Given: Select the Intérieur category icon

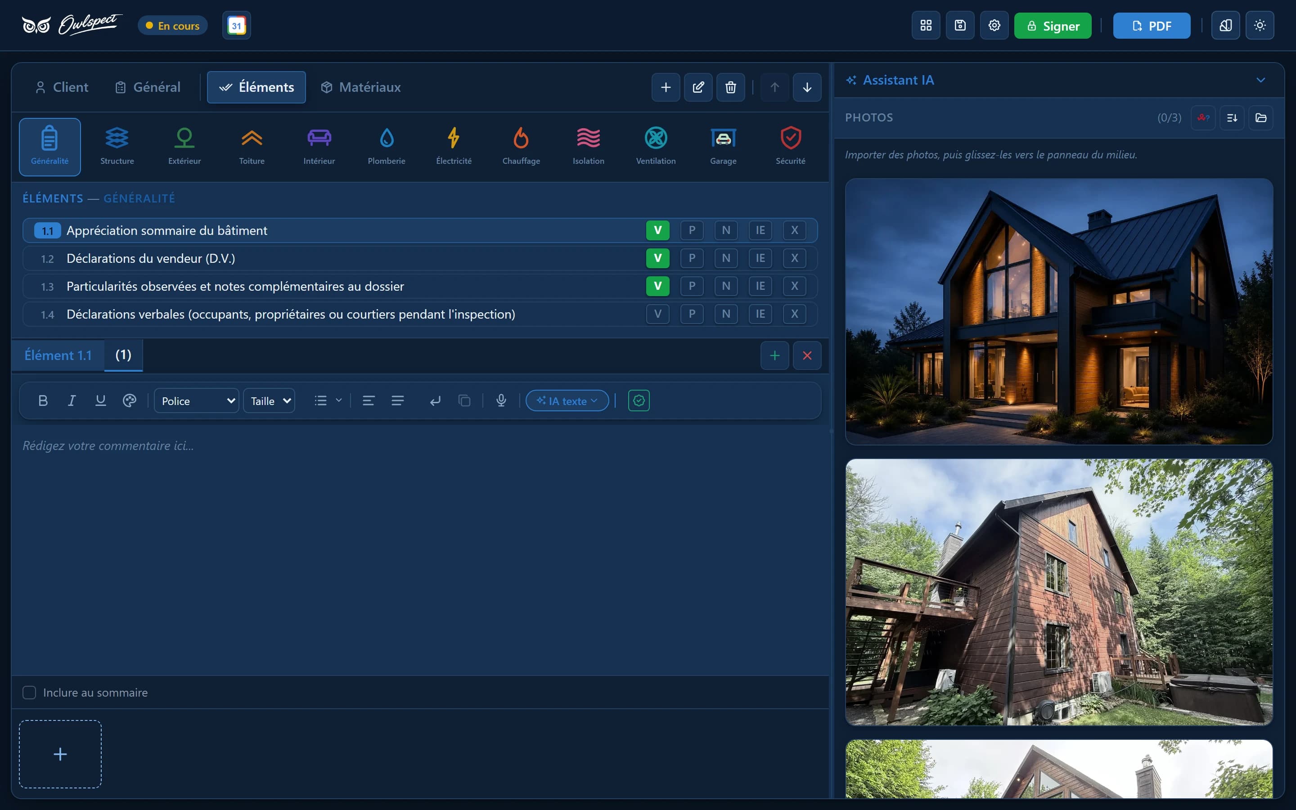Looking at the screenshot, I should 319,147.
